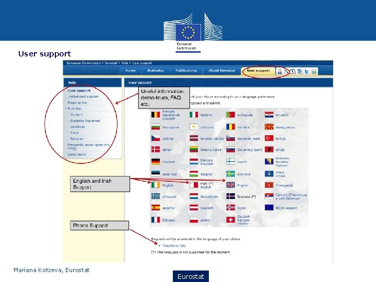Click the Danish flag

click(x=156, y=150)
